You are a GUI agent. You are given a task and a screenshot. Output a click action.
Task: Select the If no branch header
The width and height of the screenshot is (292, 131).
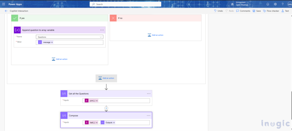(x=155, y=18)
